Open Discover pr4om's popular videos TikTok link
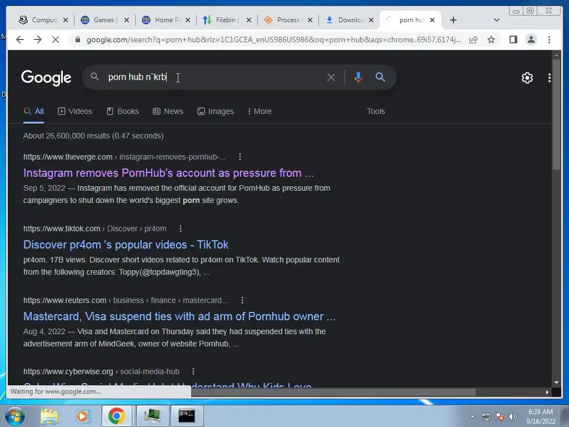The width and height of the screenshot is (569, 427). (x=126, y=245)
